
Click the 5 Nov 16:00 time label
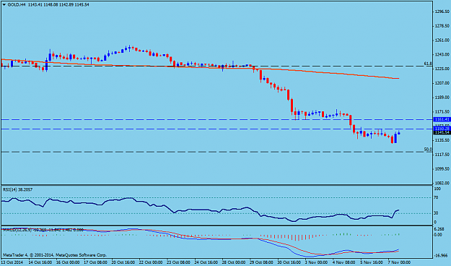[x=372, y=262]
